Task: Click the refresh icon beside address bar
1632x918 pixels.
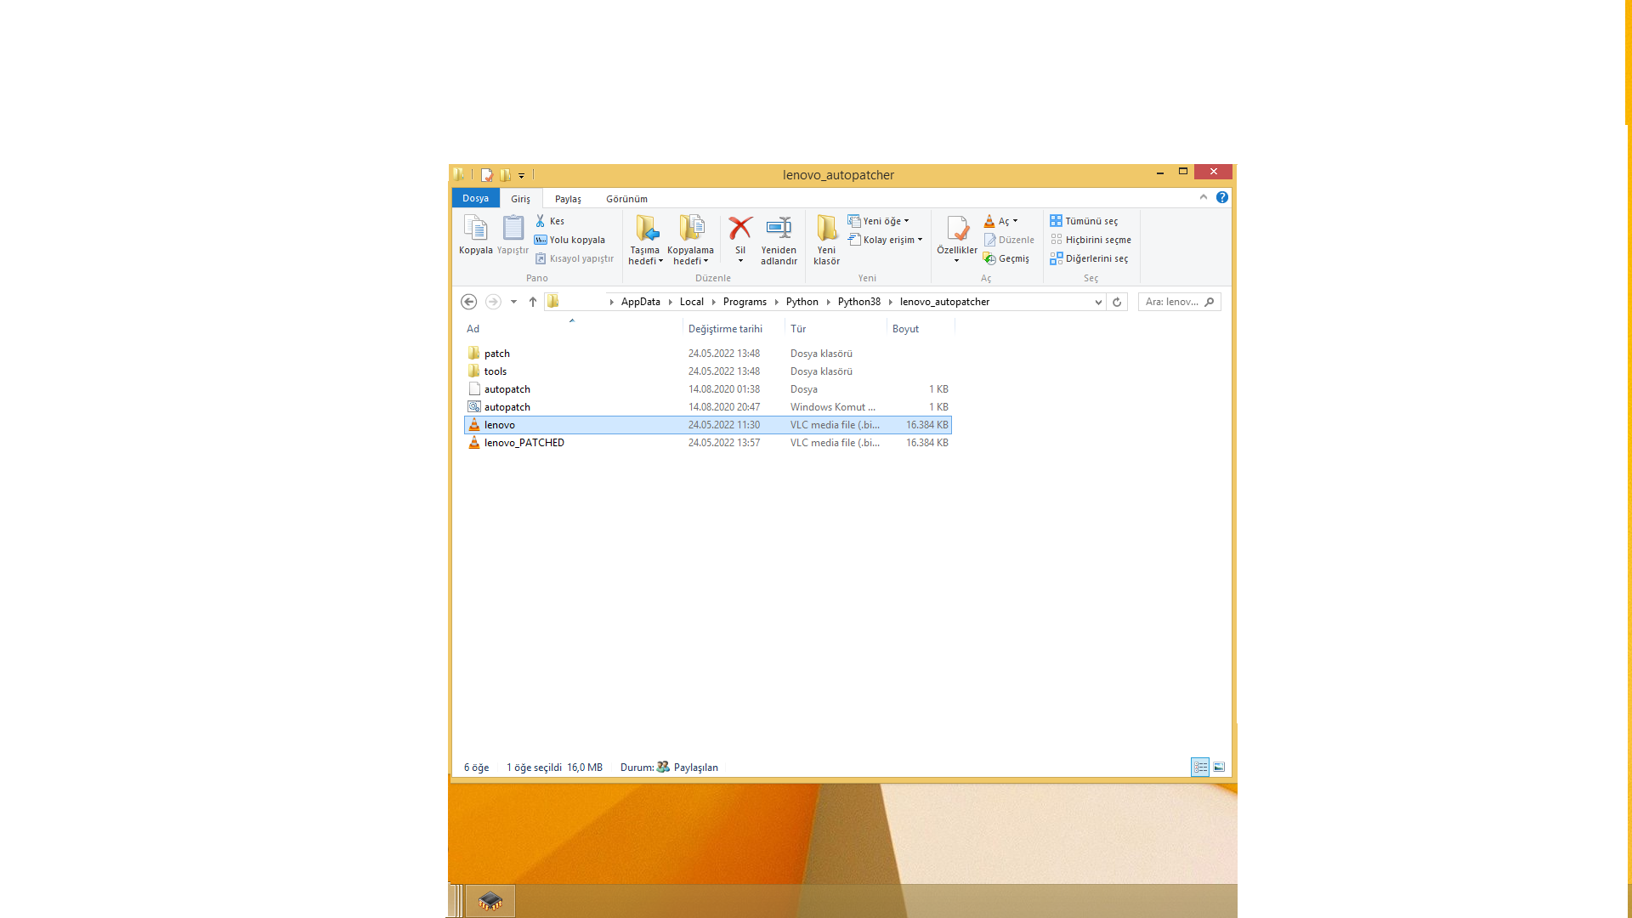Action: [1117, 302]
